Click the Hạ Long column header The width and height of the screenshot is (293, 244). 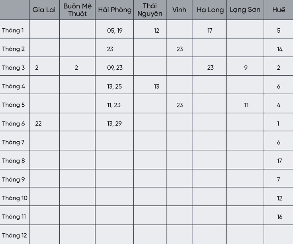(209, 10)
